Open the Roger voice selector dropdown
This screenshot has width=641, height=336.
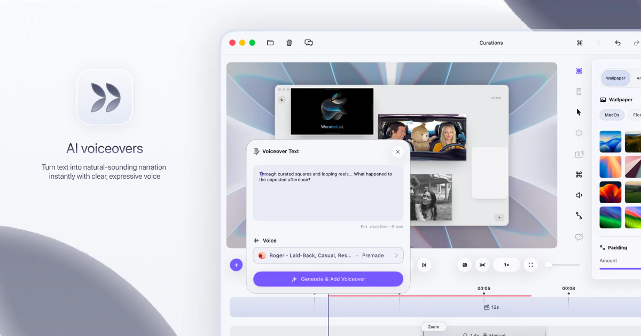coord(328,255)
